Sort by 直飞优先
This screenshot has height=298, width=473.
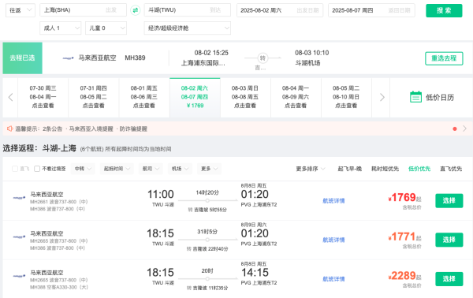click(451, 169)
